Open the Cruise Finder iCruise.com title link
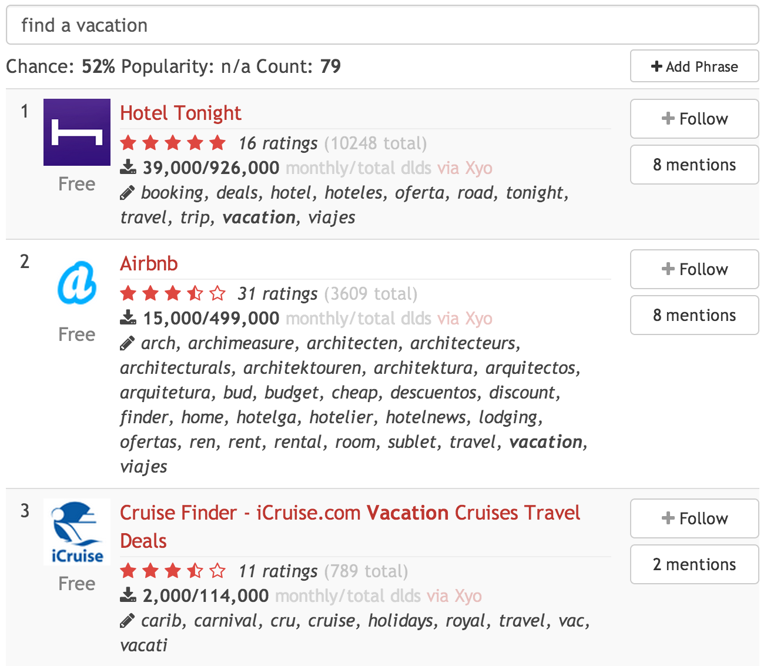This screenshot has width=767, height=666. (x=350, y=527)
